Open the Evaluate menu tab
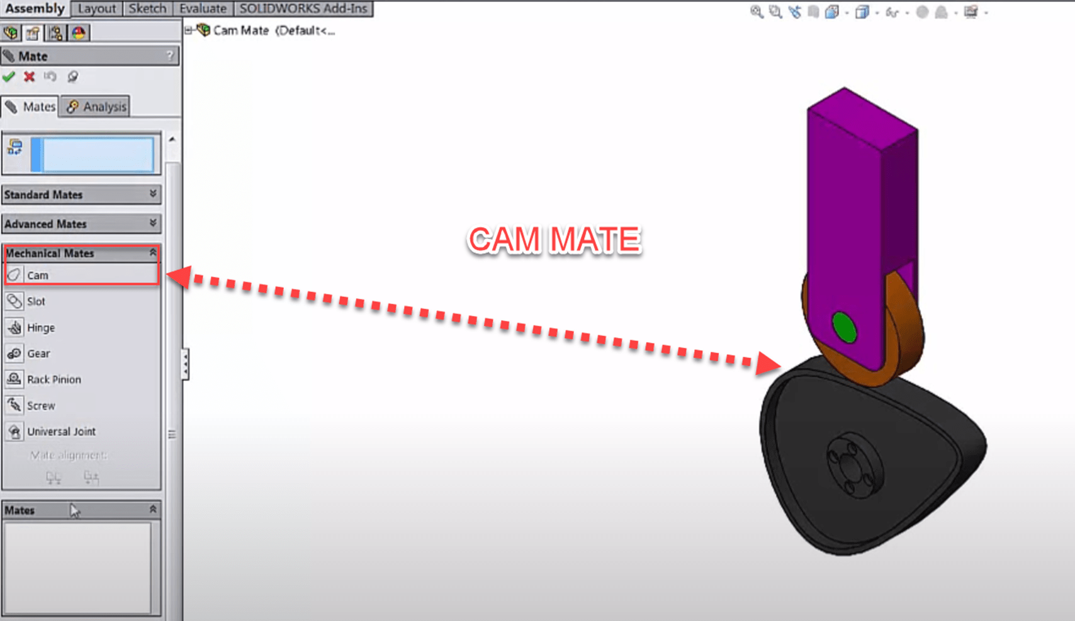 [x=203, y=8]
